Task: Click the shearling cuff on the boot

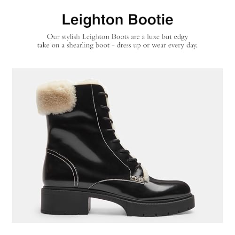Action: 56,97
